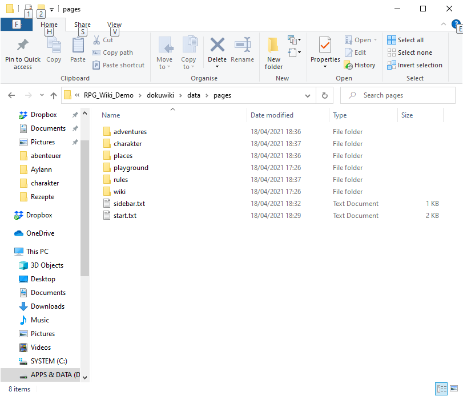The height and width of the screenshot is (396, 463).
Task: Click the Rename icon
Action: (243, 45)
